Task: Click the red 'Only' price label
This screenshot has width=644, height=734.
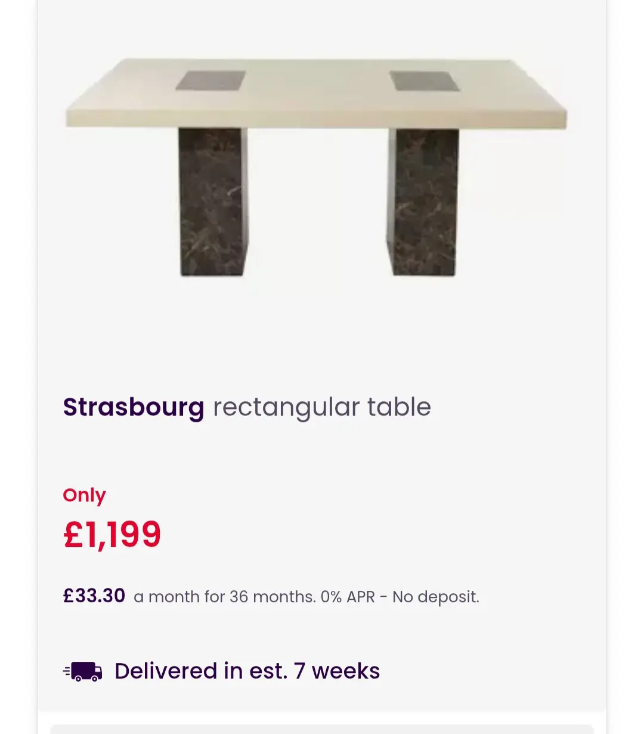Action: 84,495
